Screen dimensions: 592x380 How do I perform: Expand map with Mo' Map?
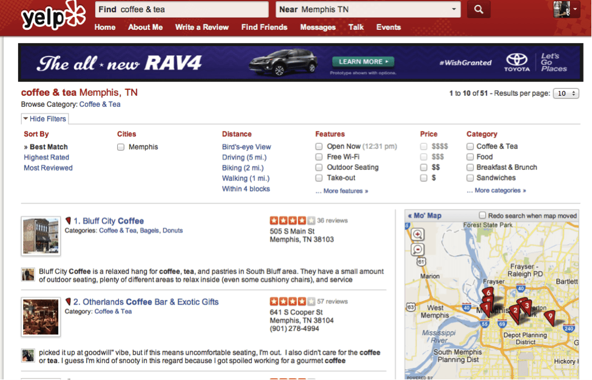tap(425, 215)
